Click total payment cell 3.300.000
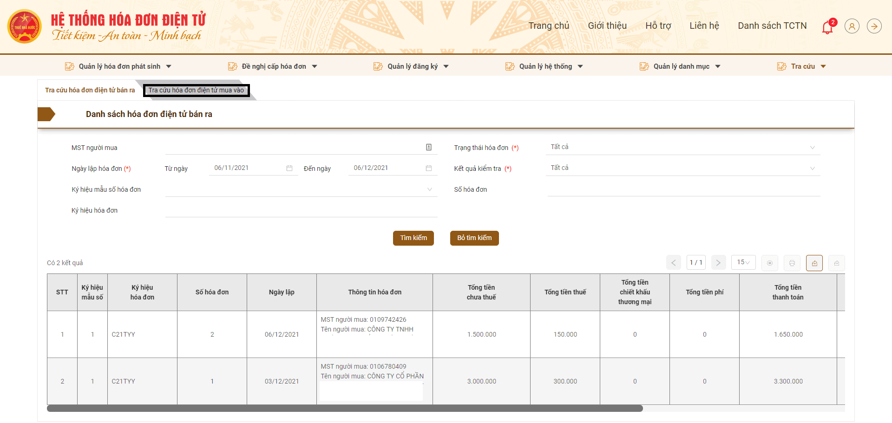 pos(788,381)
